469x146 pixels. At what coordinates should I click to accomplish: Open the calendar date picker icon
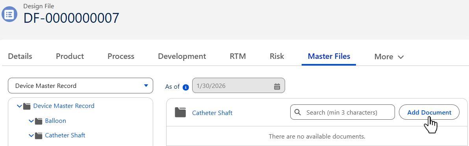coord(277,86)
